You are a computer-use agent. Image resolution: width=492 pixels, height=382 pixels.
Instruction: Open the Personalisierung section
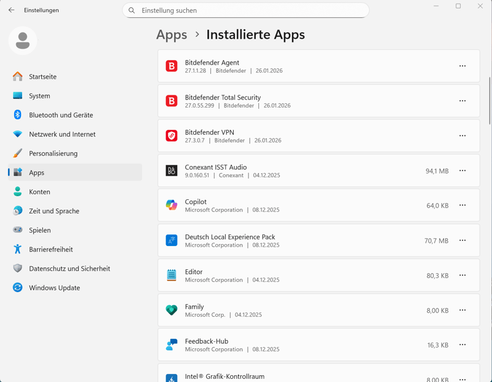[x=75, y=153]
